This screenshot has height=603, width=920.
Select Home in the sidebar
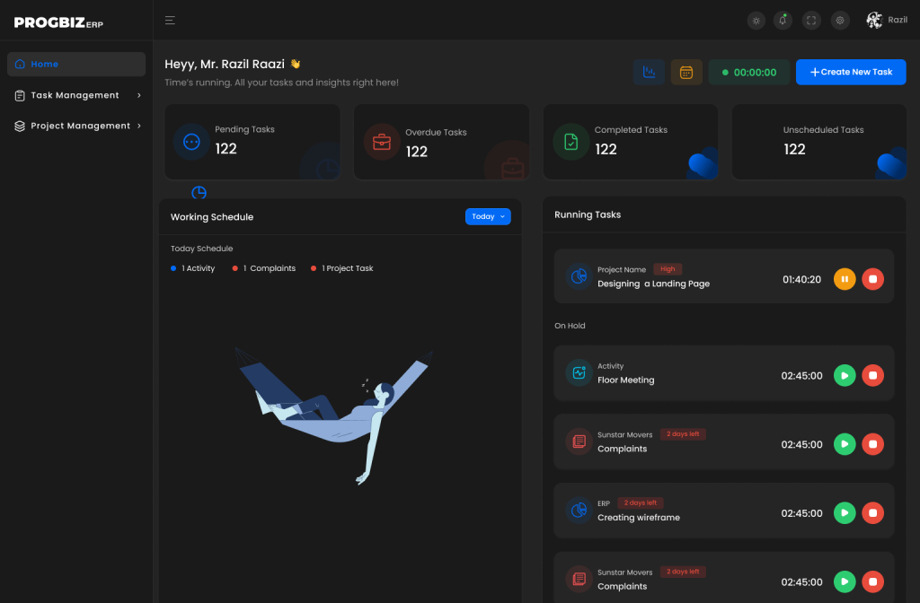point(75,64)
